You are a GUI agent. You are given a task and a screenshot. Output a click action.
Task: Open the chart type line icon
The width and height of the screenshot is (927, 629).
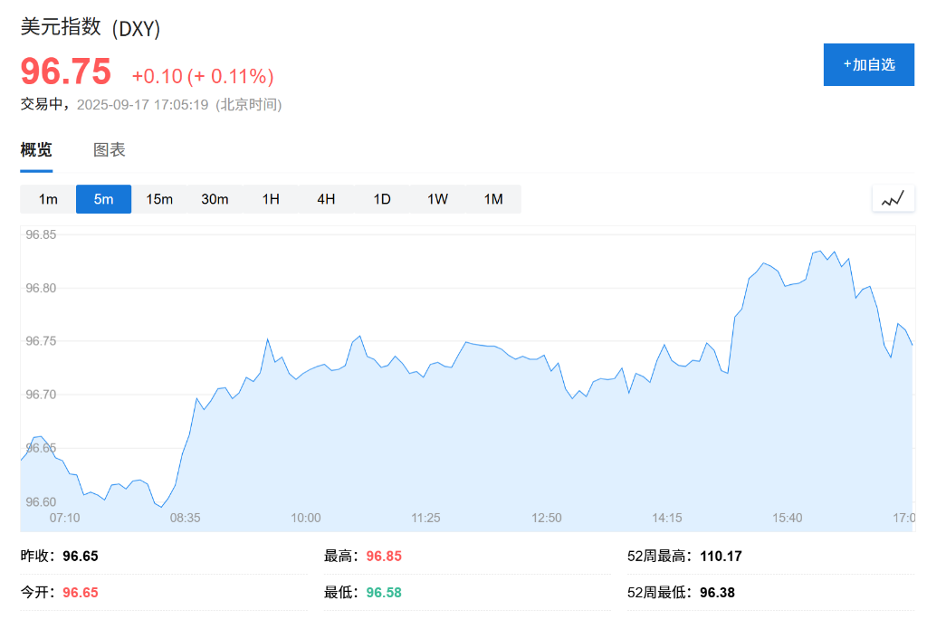tap(893, 199)
